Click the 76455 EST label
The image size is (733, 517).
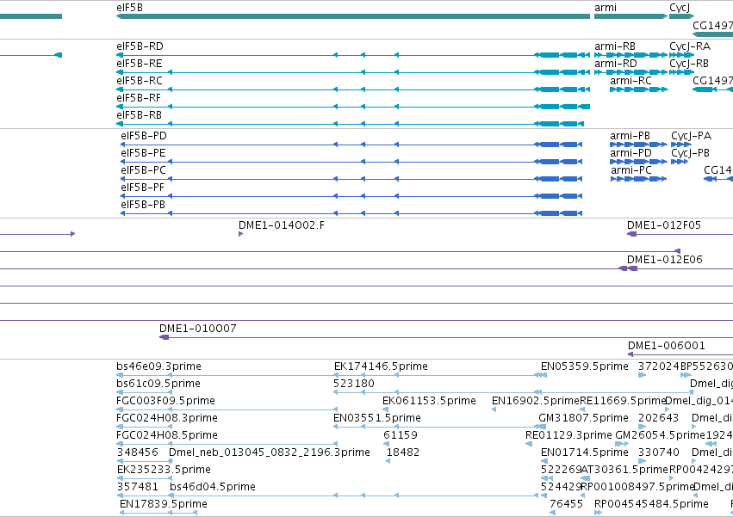click(567, 504)
